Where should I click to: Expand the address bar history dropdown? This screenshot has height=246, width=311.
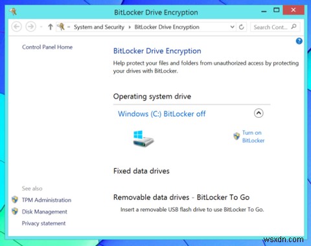232,27
